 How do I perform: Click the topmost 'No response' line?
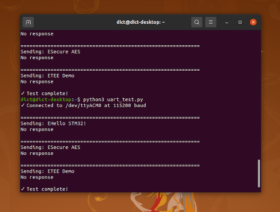[37, 34]
